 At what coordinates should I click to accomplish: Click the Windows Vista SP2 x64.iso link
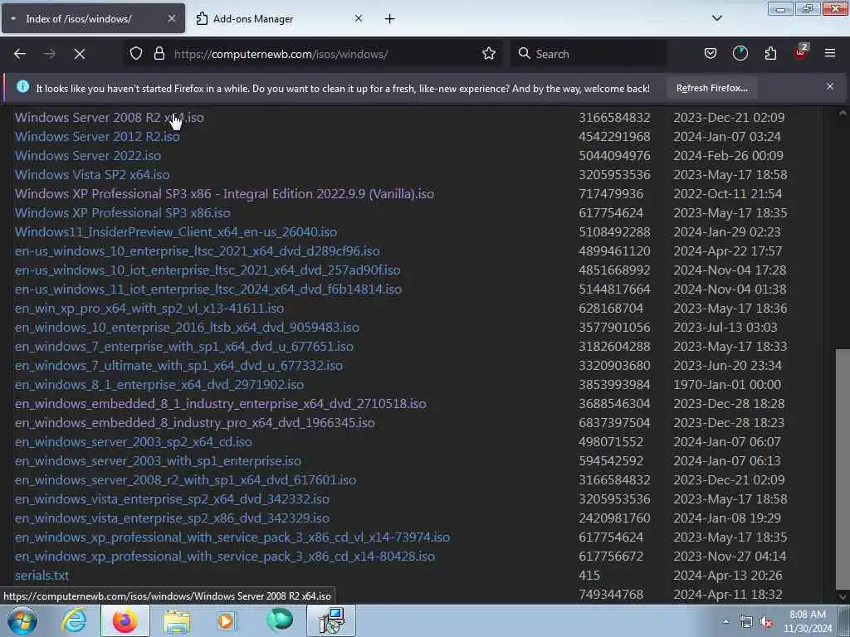(92, 174)
